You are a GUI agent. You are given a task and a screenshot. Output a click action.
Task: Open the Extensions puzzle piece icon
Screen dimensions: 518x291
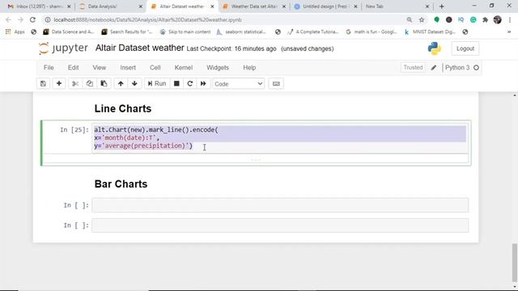pyautogui.click(x=485, y=19)
